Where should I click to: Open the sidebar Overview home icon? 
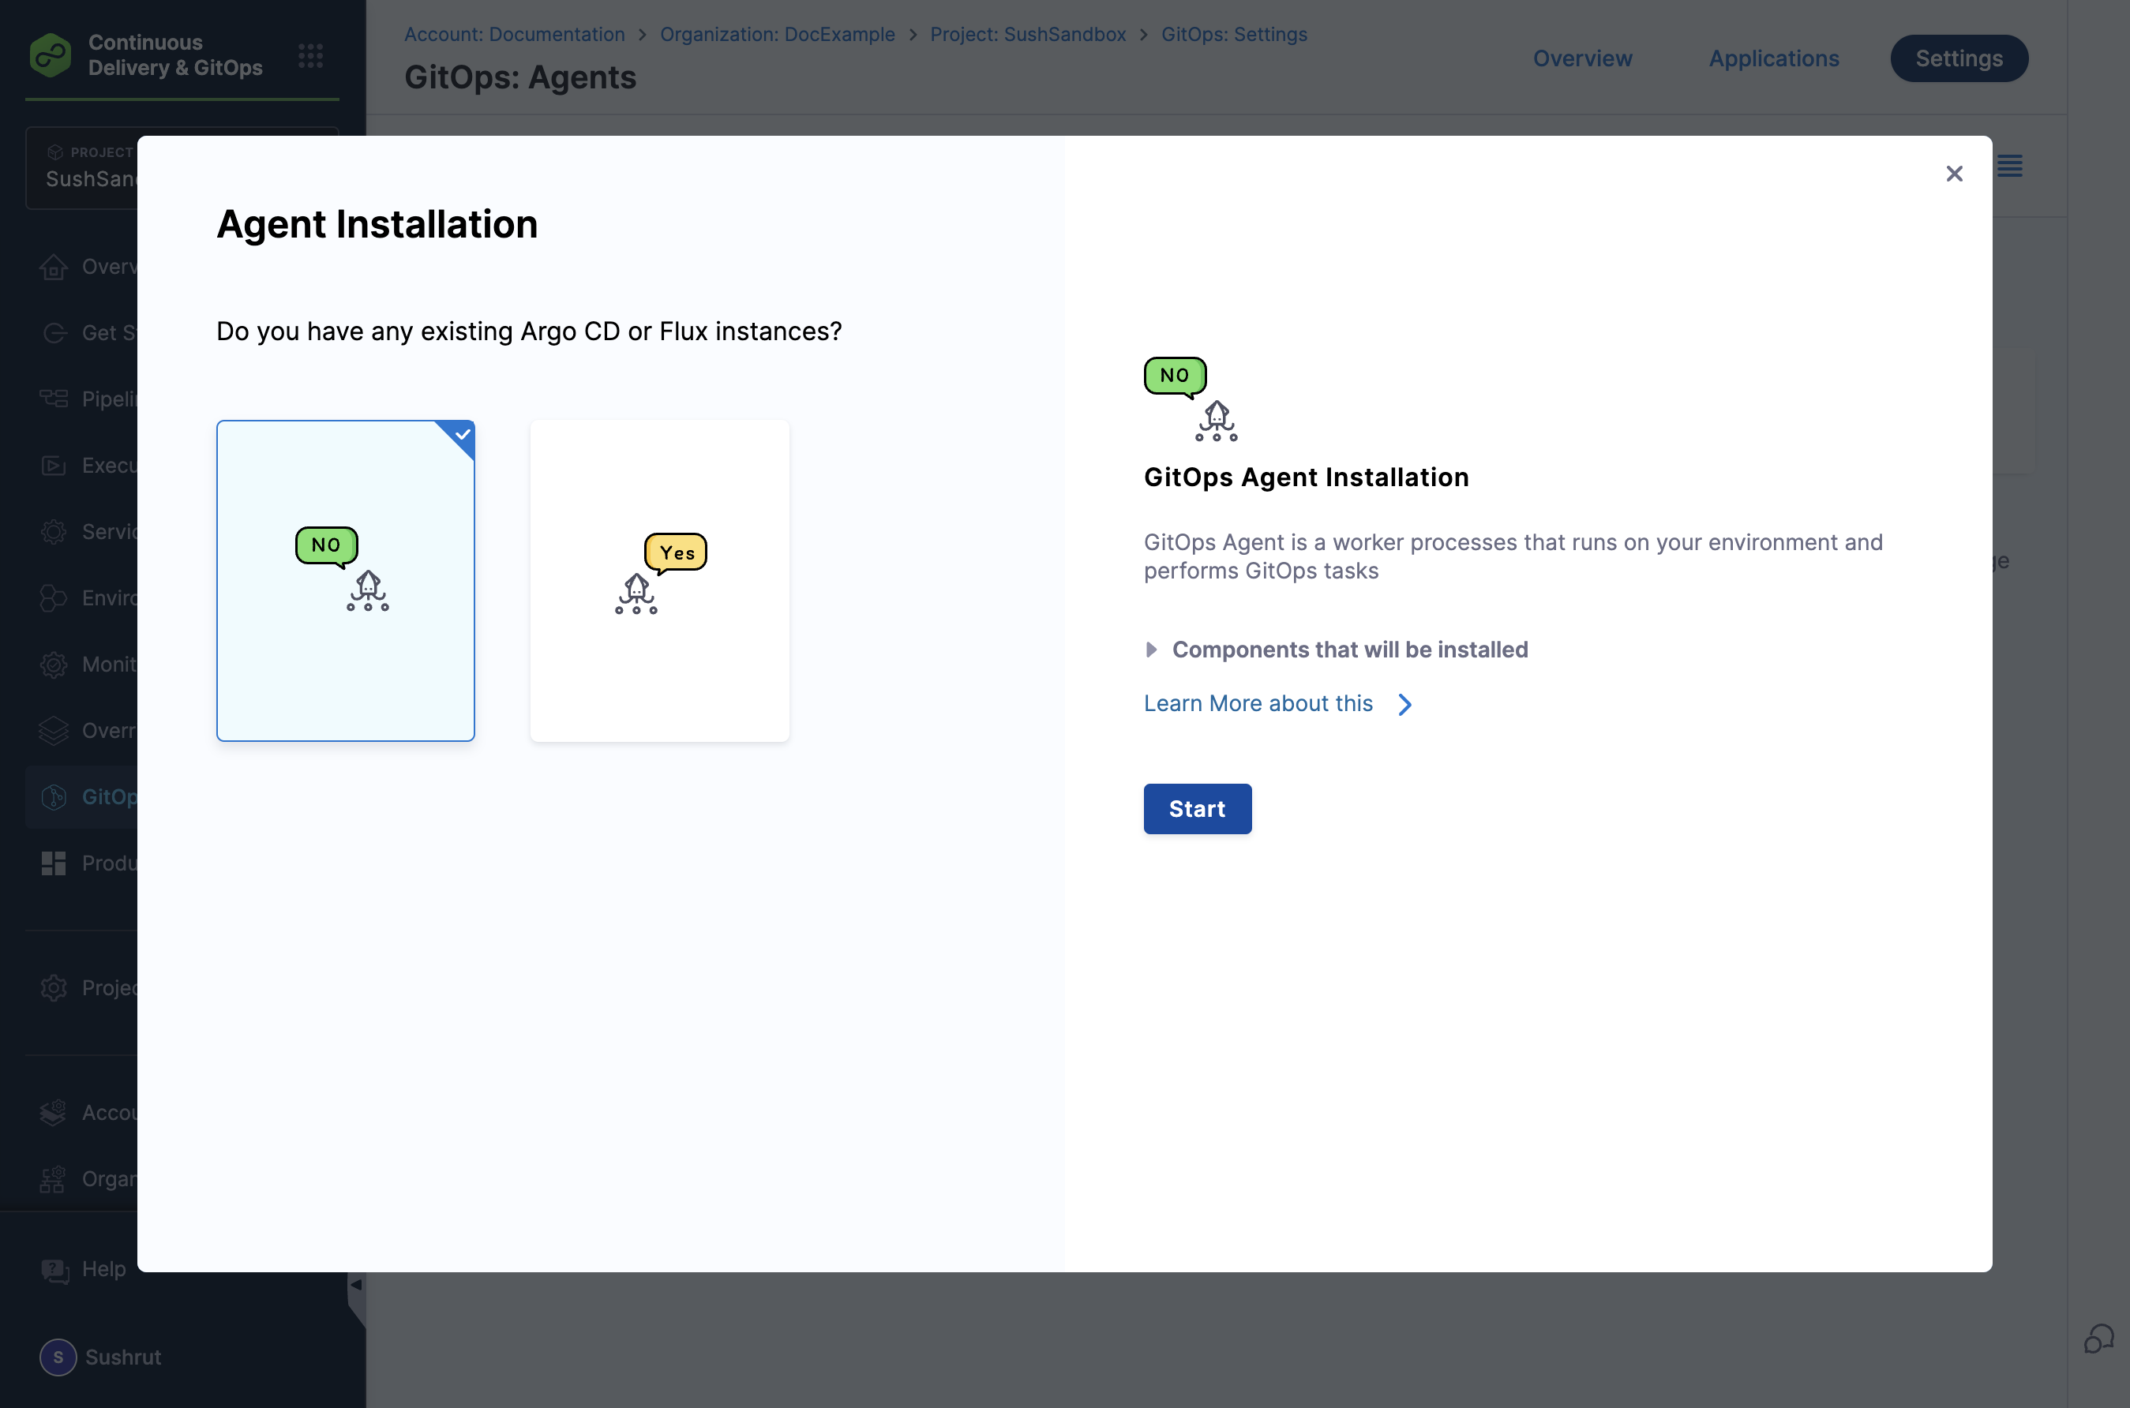click(x=54, y=267)
